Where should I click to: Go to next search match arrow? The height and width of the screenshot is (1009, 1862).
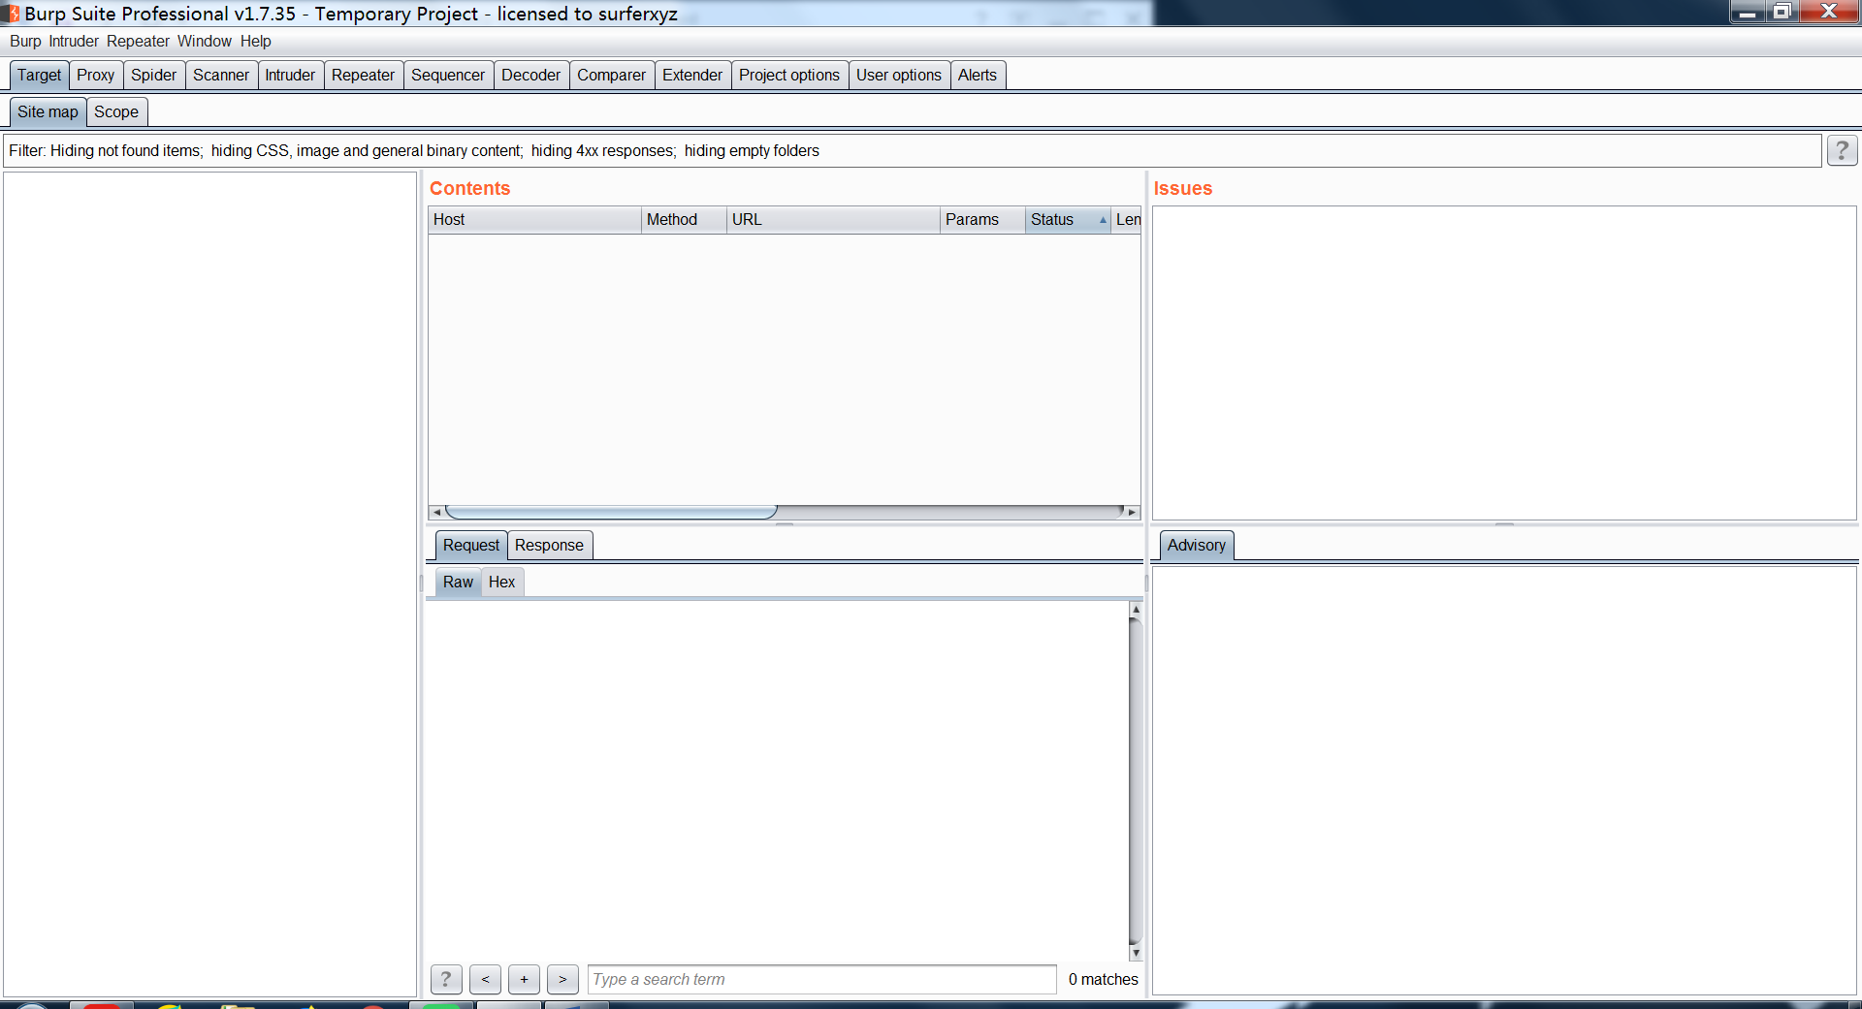click(x=562, y=979)
